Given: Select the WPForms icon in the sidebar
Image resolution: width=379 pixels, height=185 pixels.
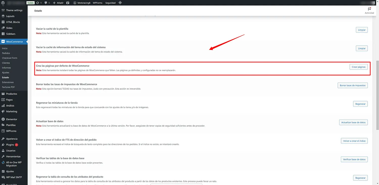Looking at the screenshot, I should [3, 131].
